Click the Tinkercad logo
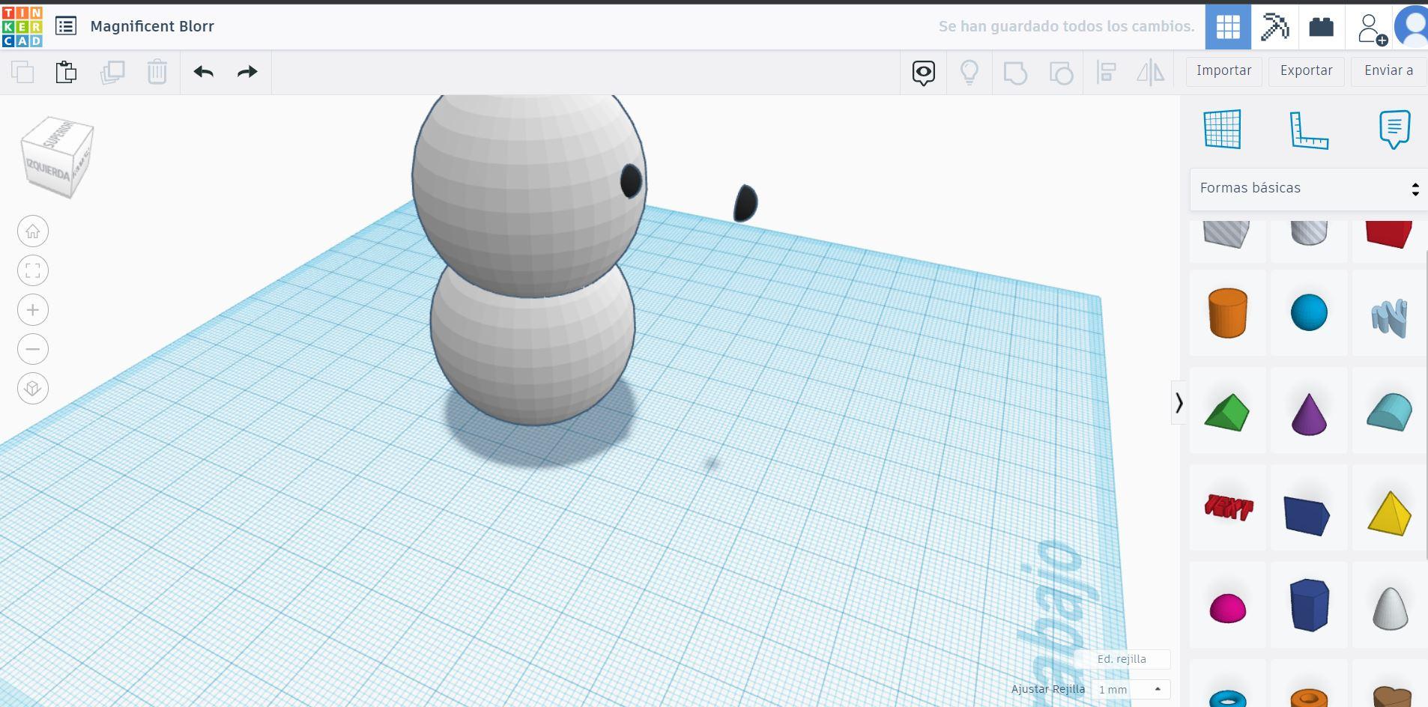Screen dimensions: 1428x707 [22, 26]
